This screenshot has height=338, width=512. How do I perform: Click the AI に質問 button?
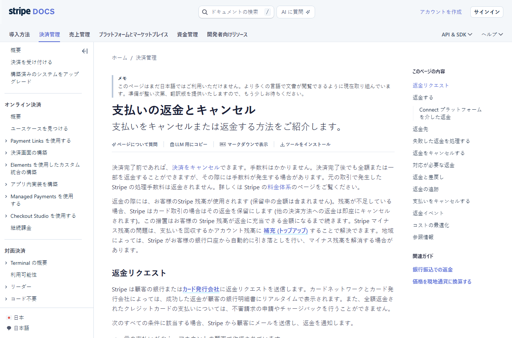[x=296, y=12]
